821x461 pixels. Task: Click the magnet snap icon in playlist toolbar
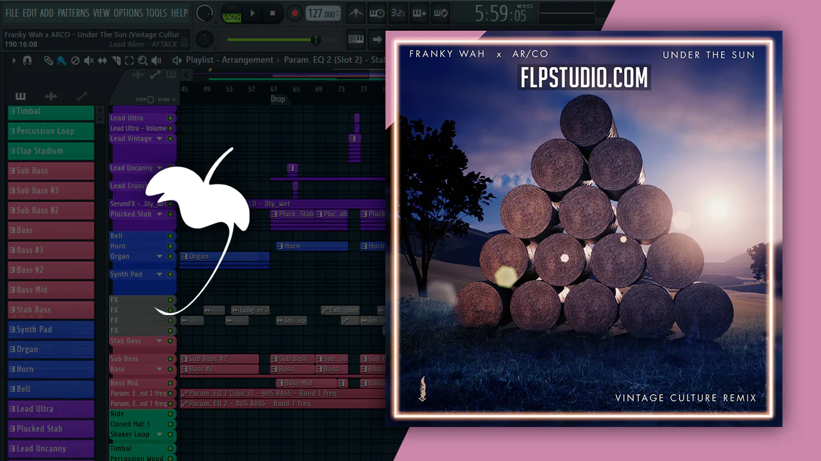[x=27, y=60]
